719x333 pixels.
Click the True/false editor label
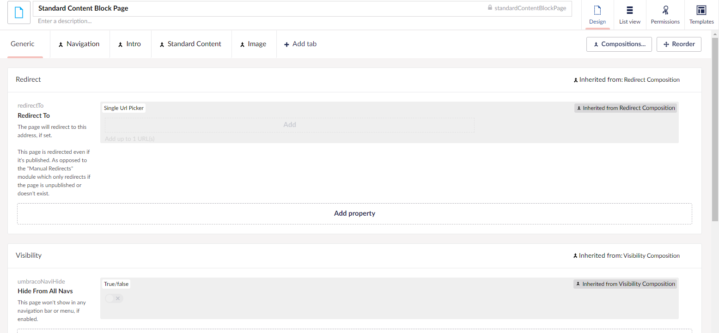(x=116, y=284)
